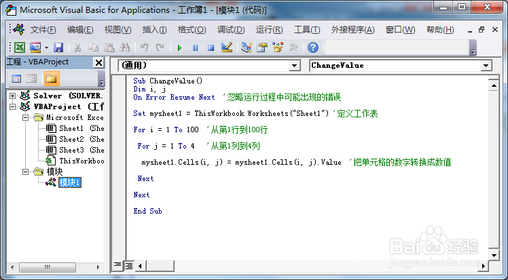Screen dimensions: 508x280
Task: Click the View Code icon in project panel
Action: 16,79
